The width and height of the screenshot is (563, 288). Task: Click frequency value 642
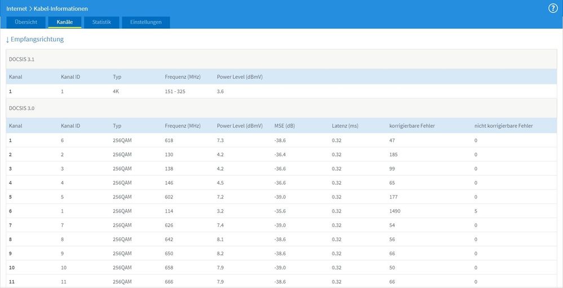pos(169,239)
